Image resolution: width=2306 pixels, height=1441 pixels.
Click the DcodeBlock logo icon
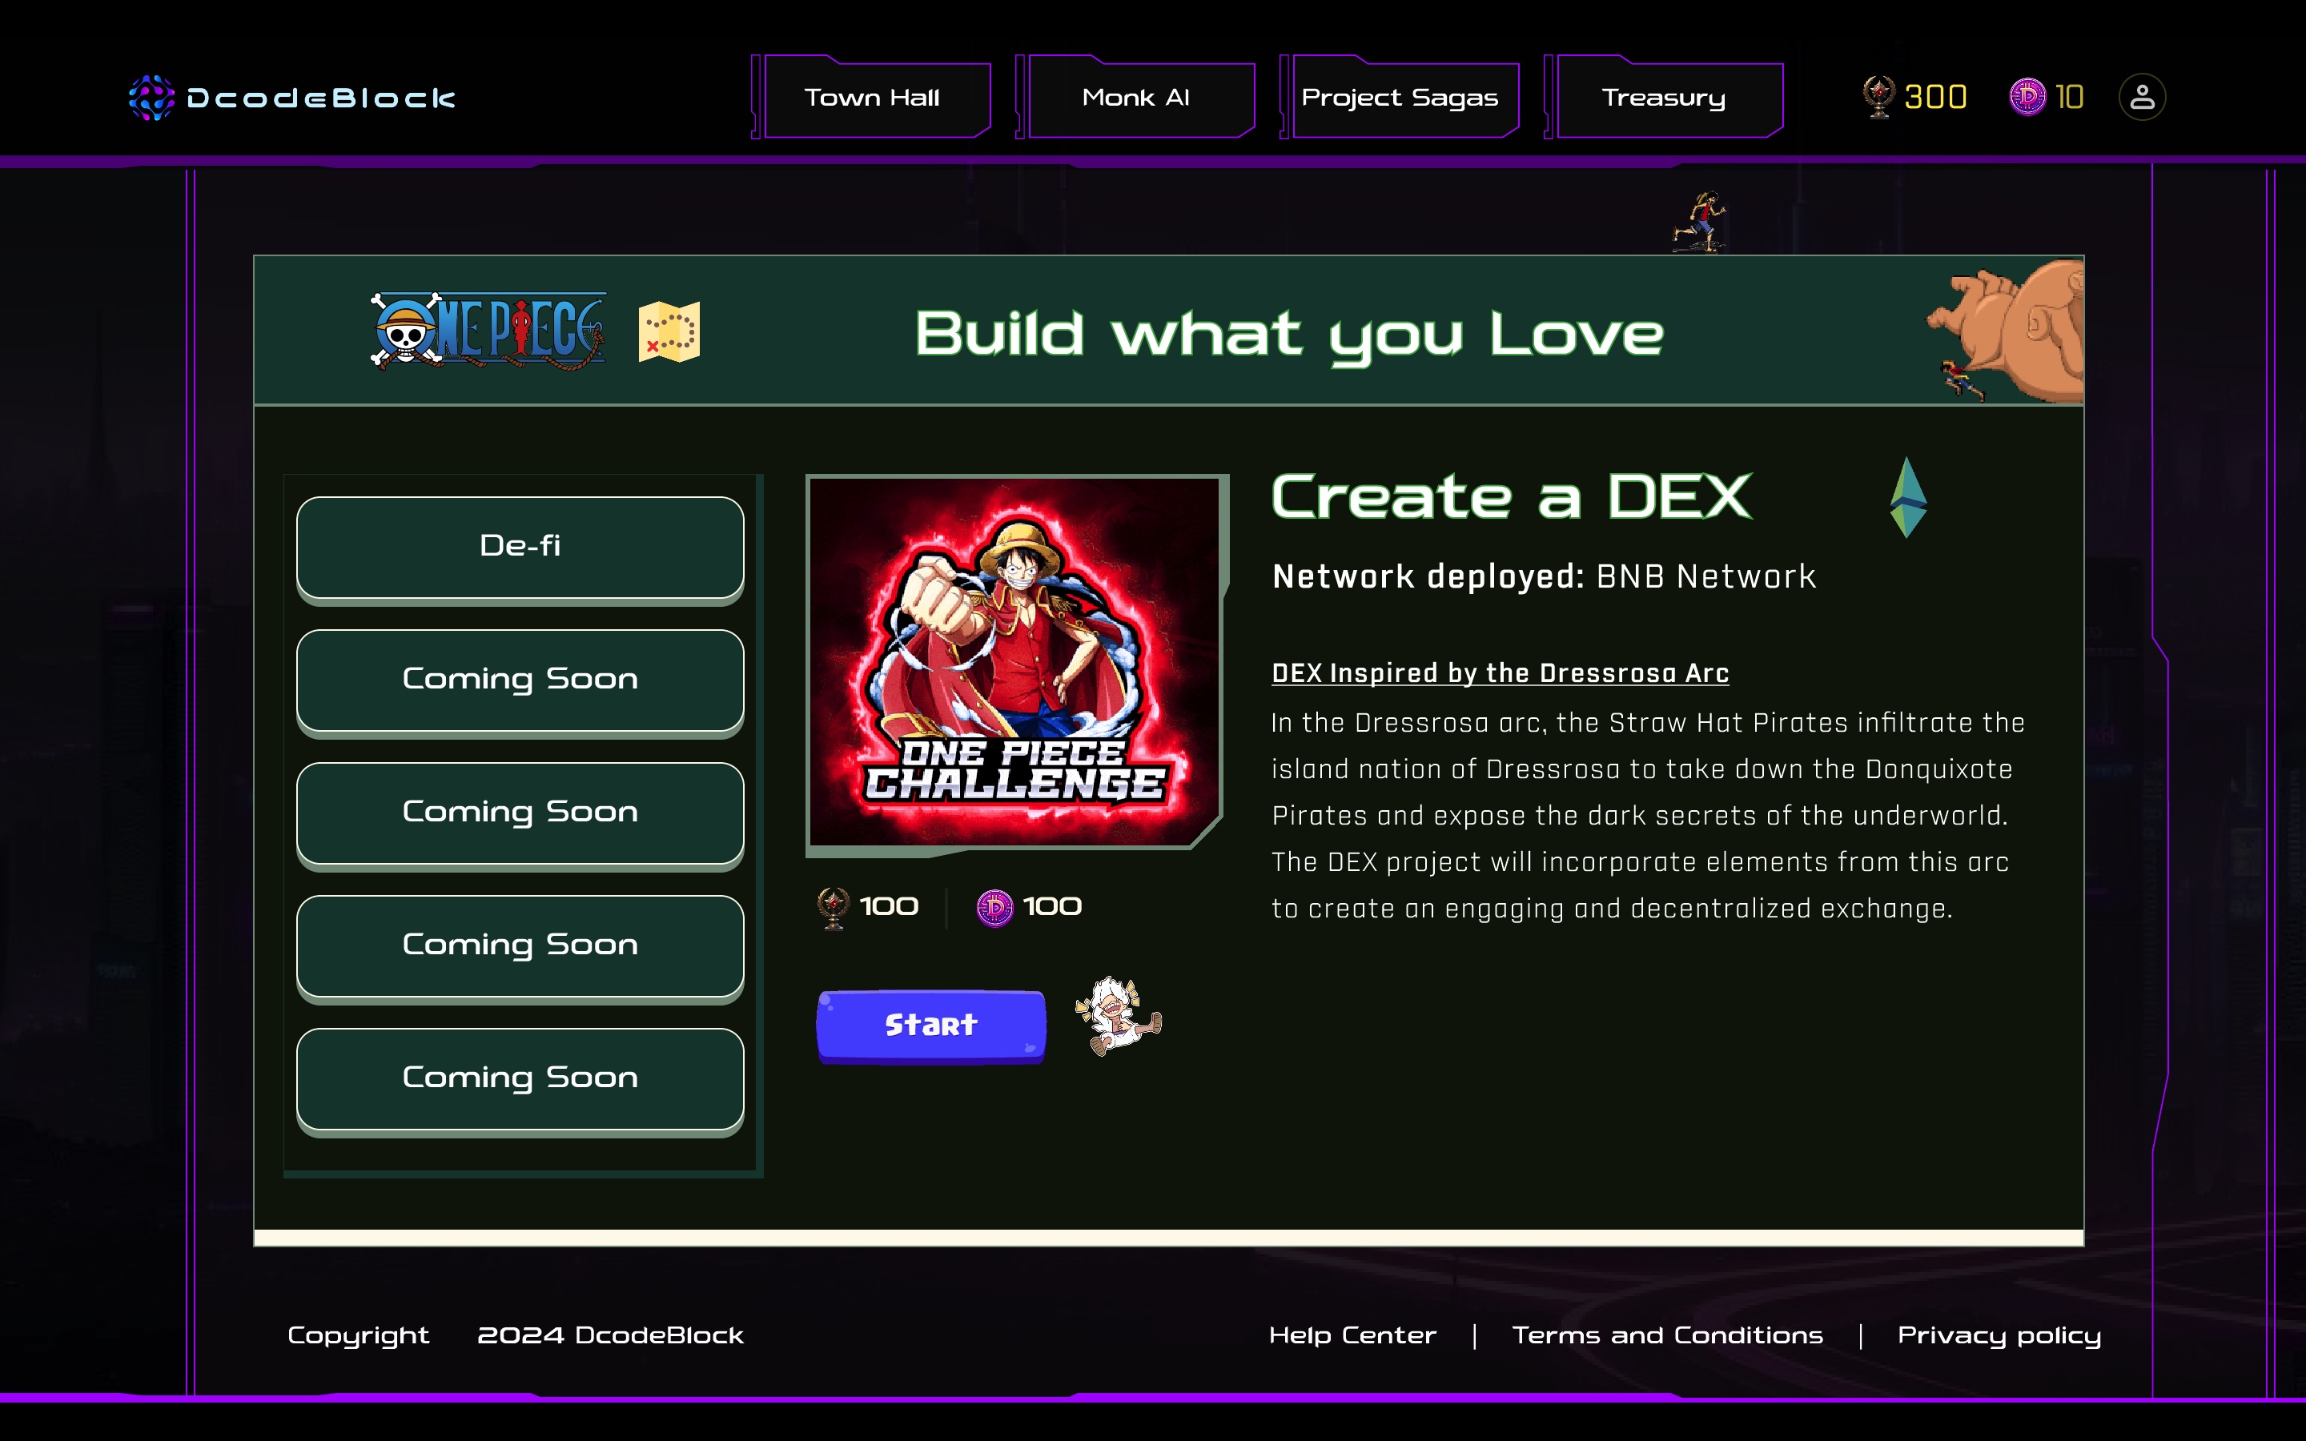click(x=151, y=97)
